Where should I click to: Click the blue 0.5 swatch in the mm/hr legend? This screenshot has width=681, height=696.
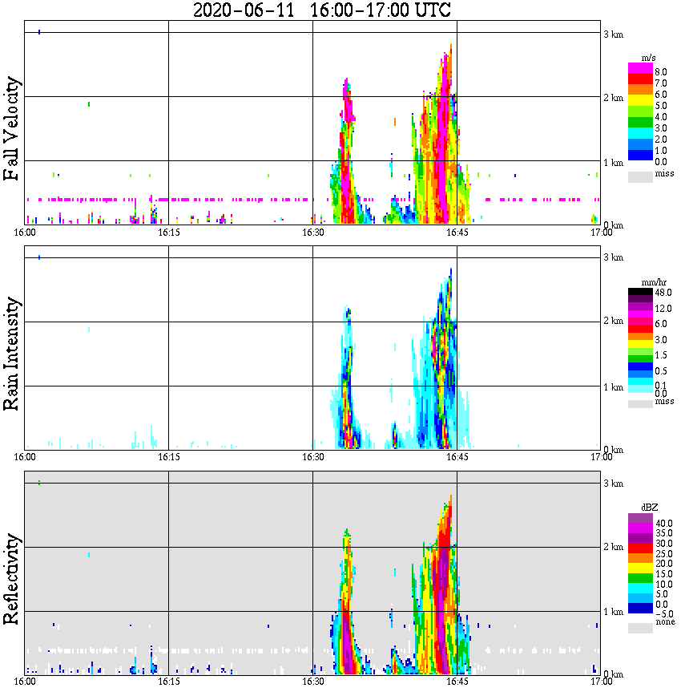640,366
